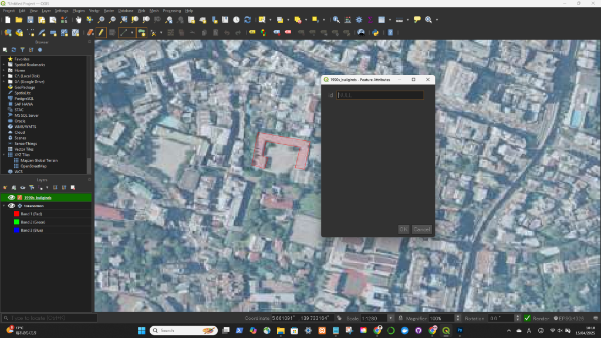Viewport: 601px width, 338px height.
Task: Open the Statistical Summary sigma icon
Action: pos(370,19)
